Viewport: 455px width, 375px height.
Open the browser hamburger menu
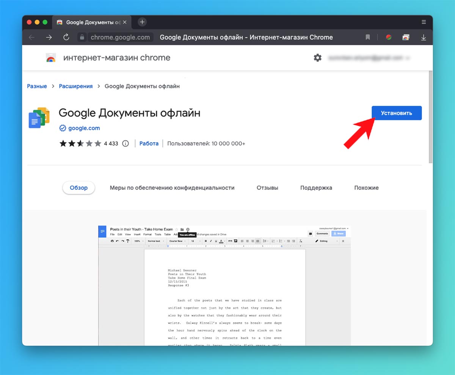[x=424, y=22]
